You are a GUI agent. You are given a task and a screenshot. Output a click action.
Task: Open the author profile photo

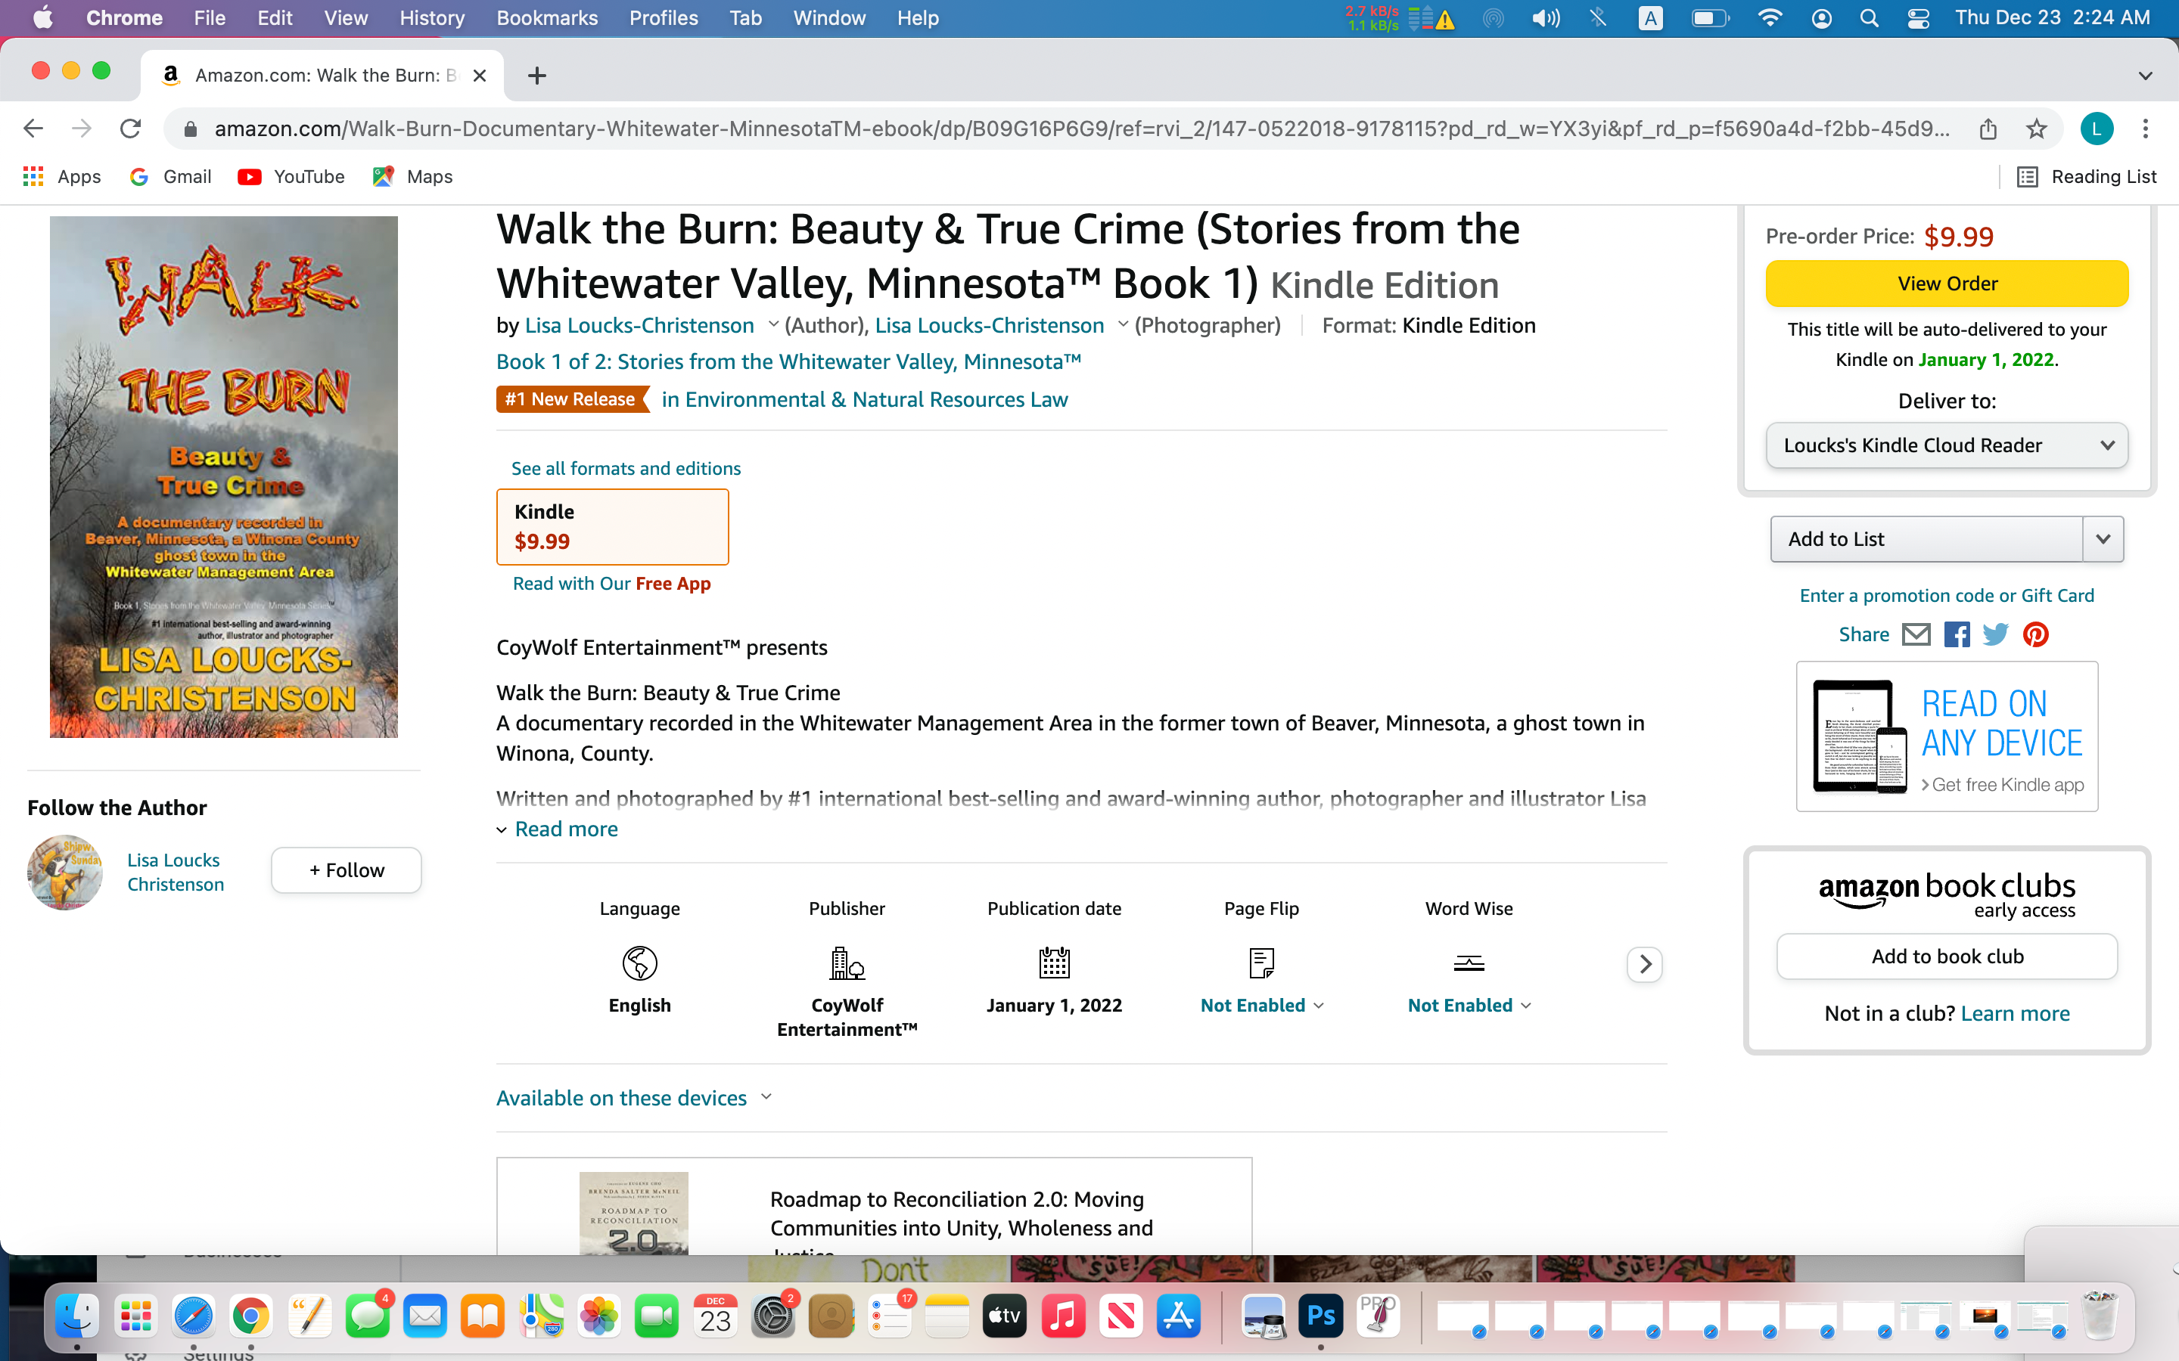[x=65, y=871]
